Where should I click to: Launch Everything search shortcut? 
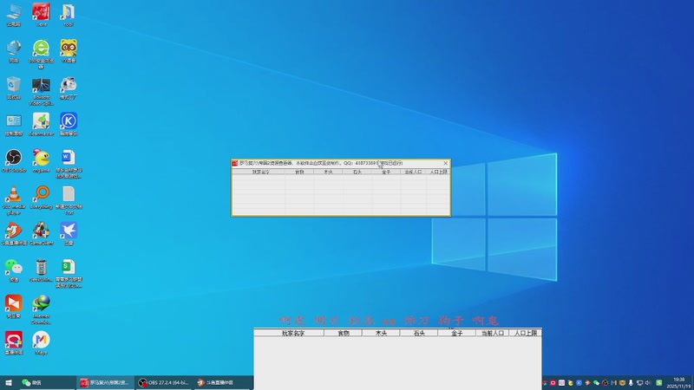point(41,198)
